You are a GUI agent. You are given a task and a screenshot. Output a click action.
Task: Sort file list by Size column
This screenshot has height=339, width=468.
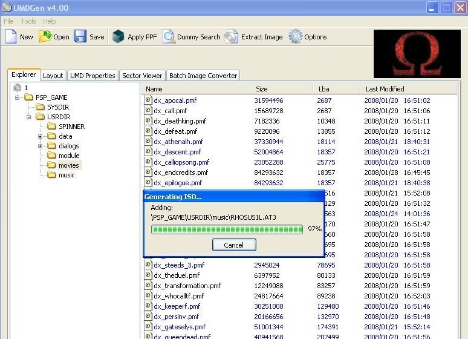[282, 89]
